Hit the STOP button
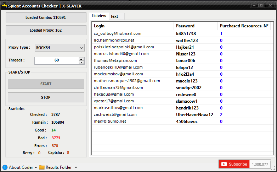 46,97
